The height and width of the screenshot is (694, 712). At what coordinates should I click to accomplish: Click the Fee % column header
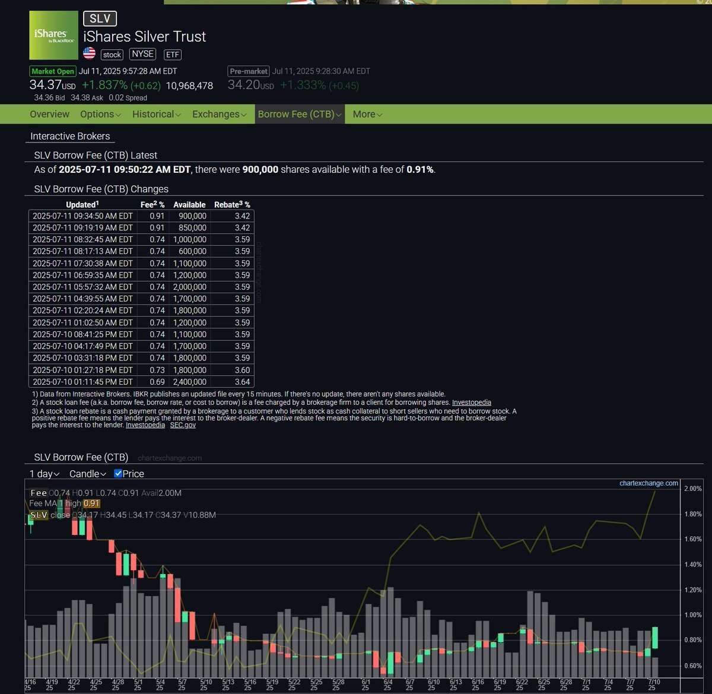(x=152, y=204)
